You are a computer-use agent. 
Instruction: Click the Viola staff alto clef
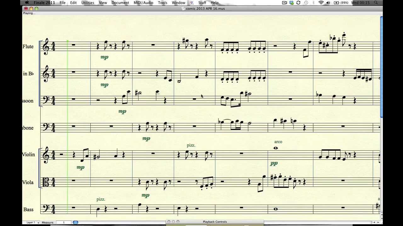(45, 182)
